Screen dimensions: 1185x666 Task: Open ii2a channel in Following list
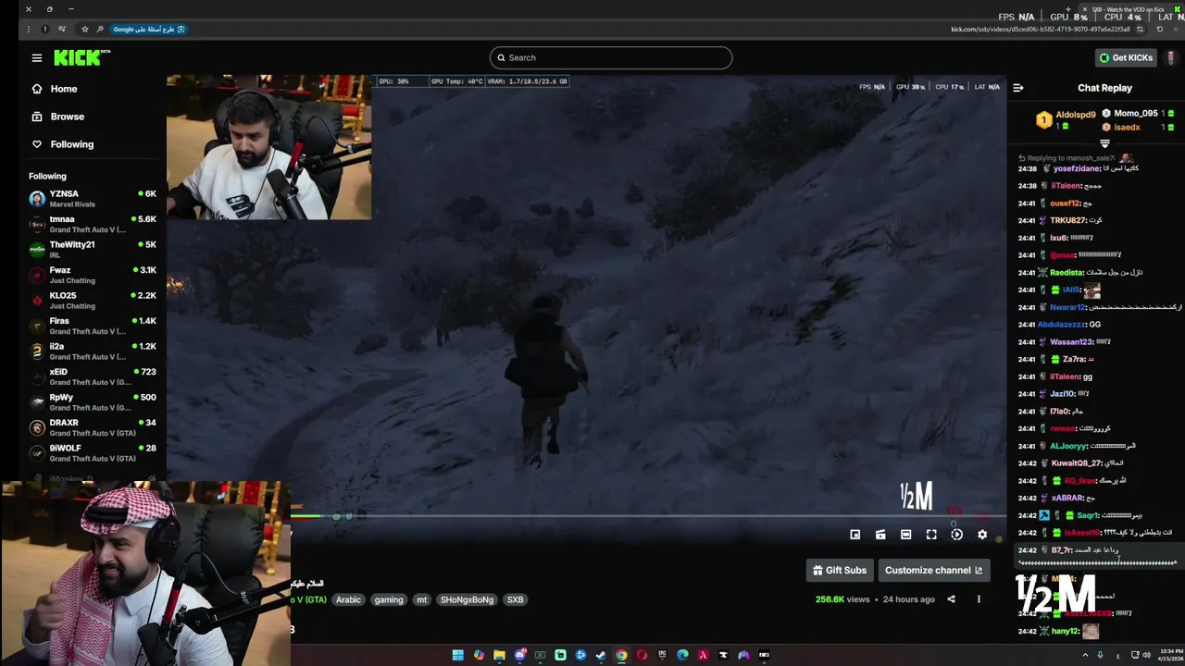(x=93, y=351)
